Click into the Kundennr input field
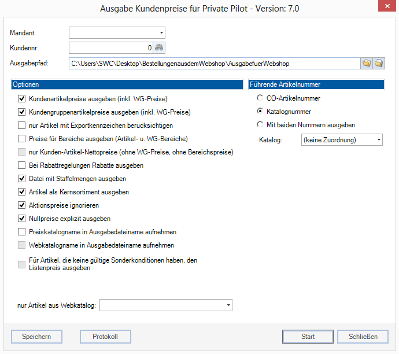 110,47
